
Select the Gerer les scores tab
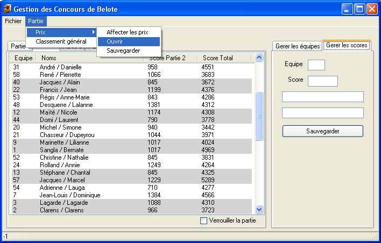347,46
